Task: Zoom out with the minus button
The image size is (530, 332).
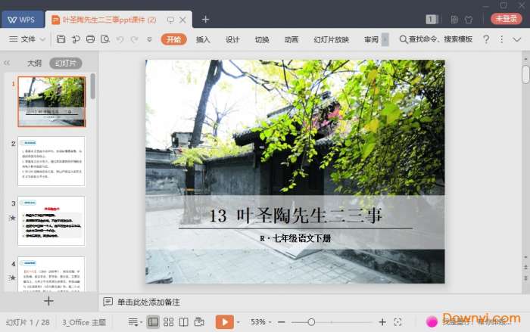Action: 281,322
